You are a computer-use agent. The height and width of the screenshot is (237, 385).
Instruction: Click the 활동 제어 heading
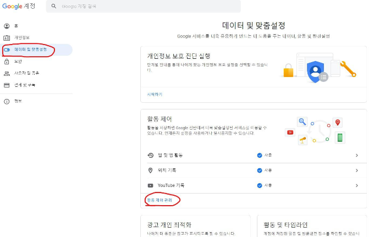click(x=159, y=119)
